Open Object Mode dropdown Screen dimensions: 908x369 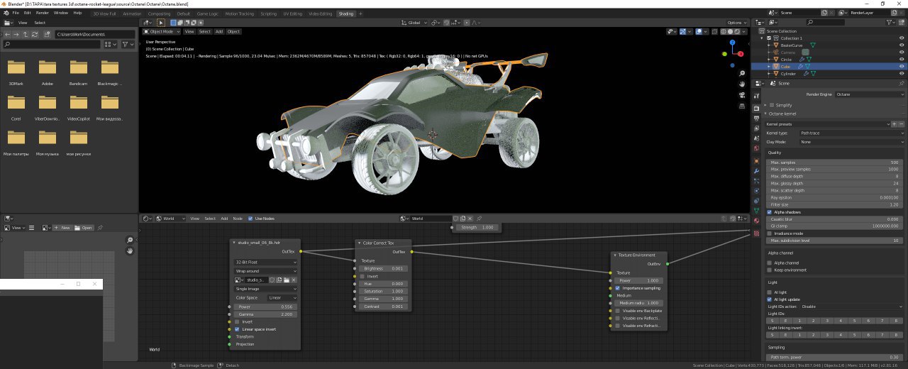click(162, 31)
